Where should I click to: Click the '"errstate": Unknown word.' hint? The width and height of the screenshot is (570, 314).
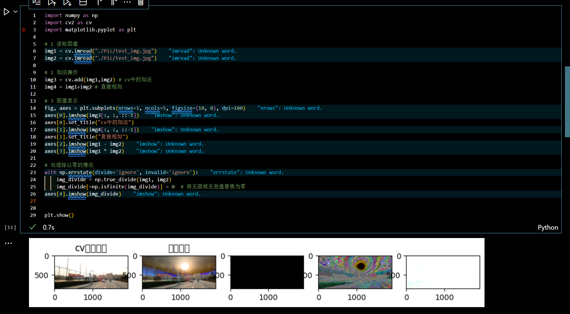coord(247,173)
